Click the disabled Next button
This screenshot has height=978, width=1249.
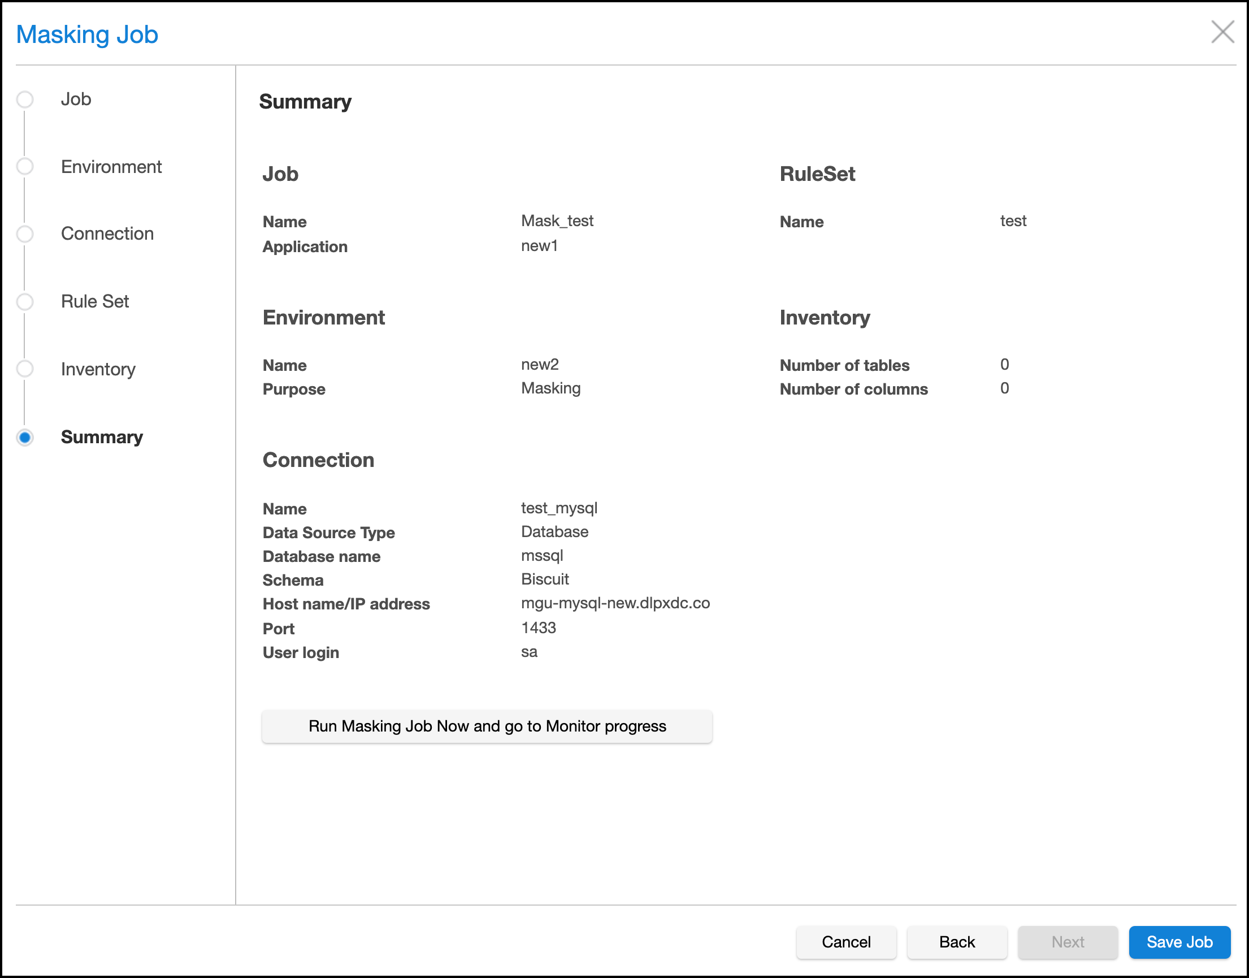[x=1067, y=942]
